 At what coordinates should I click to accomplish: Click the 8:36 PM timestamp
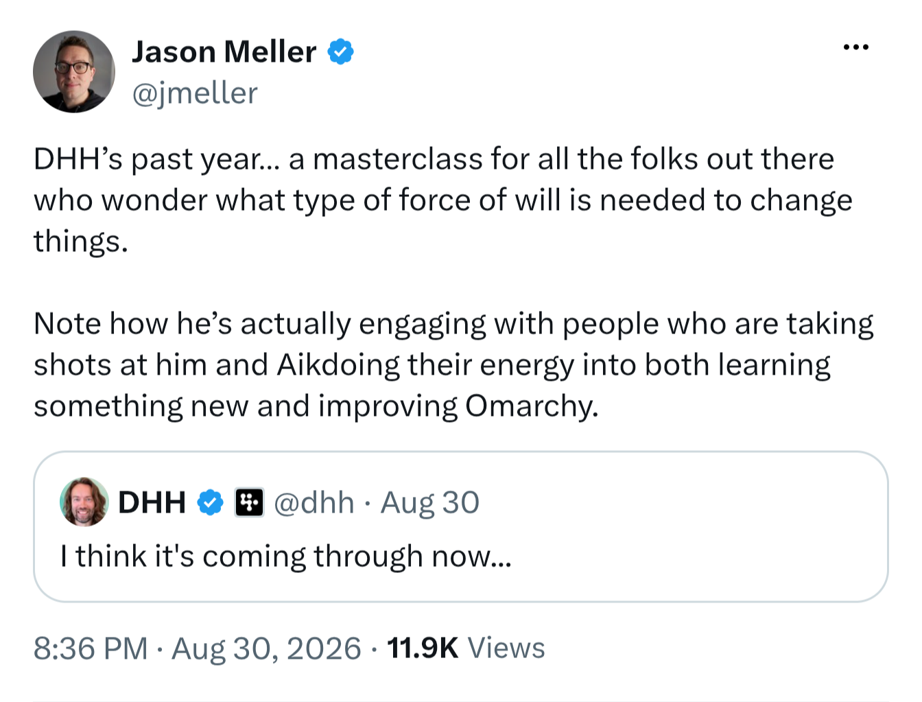[x=91, y=648]
